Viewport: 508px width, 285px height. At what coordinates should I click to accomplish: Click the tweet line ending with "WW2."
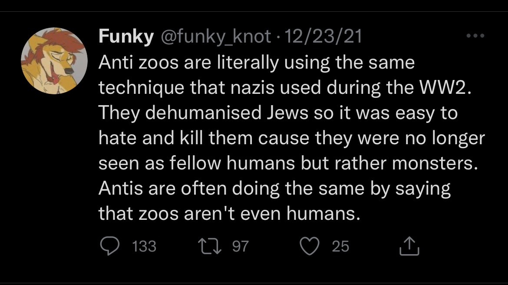click(285, 88)
